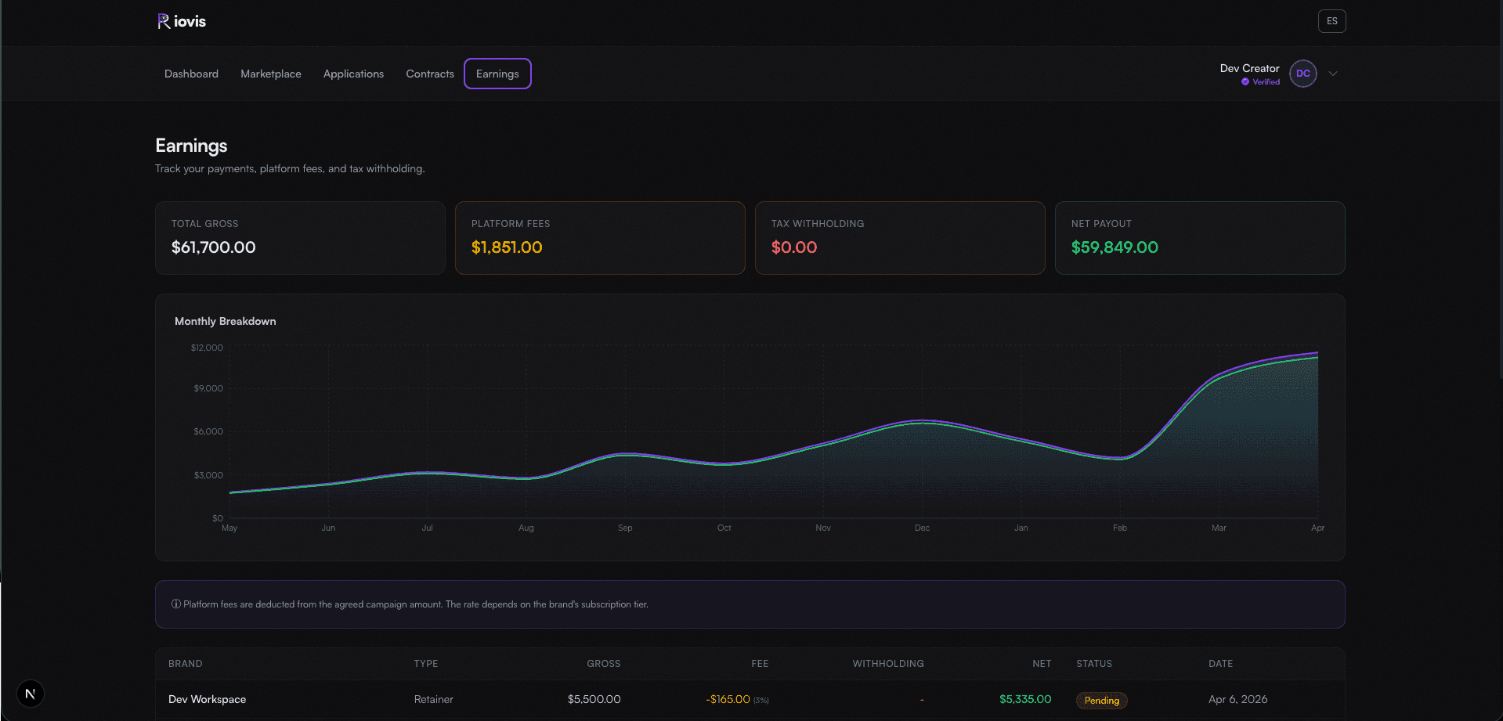Viewport: 1503px width, 721px height.
Task: Click the Sep marker on the chart axis
Action: (625, 528)
